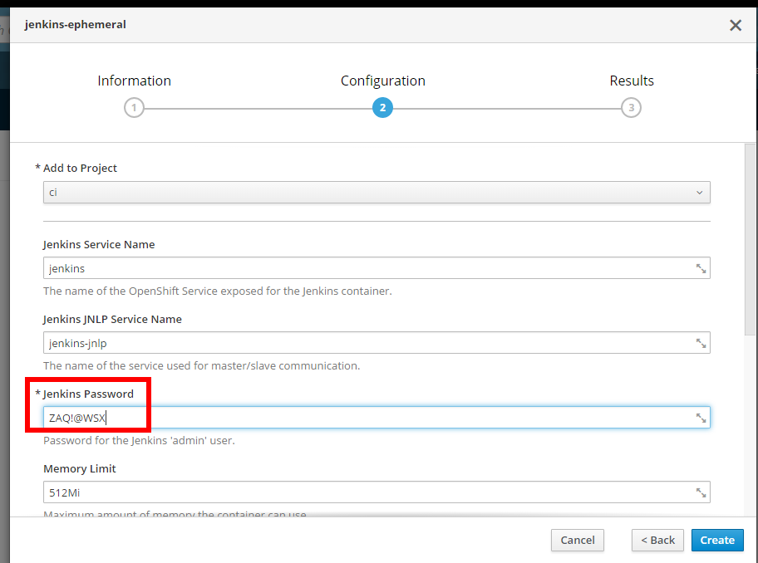Expand the Jenkins Password field editor

[x=701, y=418]
